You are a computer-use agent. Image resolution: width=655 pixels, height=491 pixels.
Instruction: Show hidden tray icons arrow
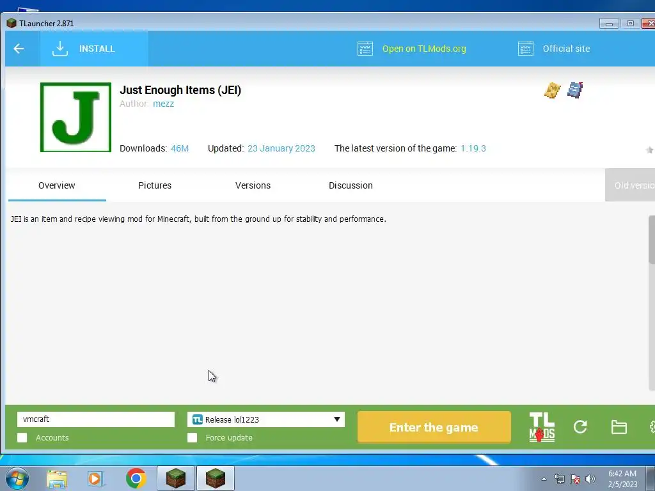pyautogui.click(x=544, y=479)
